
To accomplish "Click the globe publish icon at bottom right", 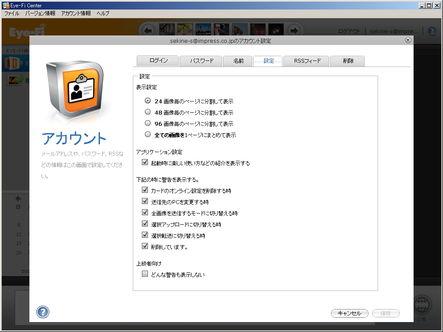I will click(422, 304).
